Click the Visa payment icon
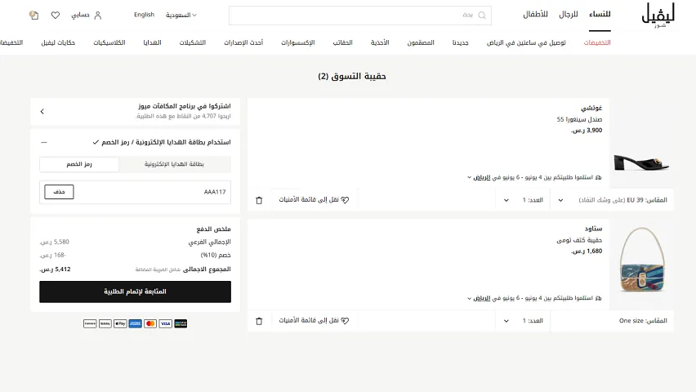This screenshot has width=696, height=392. pos(165,323)
